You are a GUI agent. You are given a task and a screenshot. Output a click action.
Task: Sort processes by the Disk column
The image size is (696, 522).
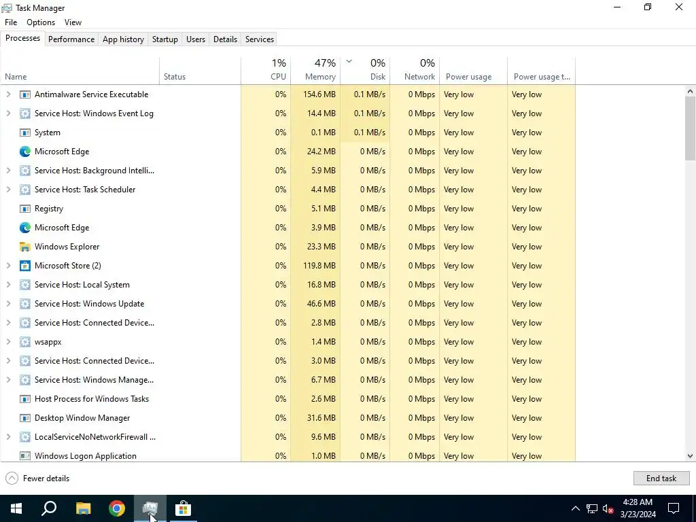365,70
